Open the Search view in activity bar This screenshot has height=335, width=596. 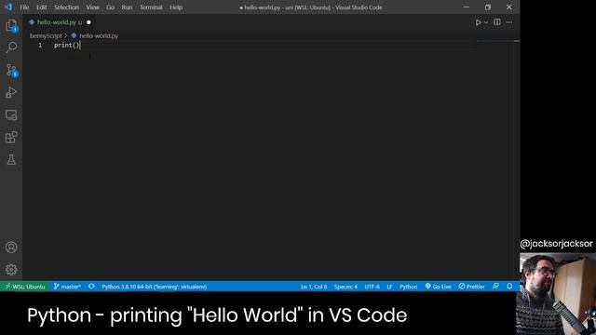tap(11, 47)
